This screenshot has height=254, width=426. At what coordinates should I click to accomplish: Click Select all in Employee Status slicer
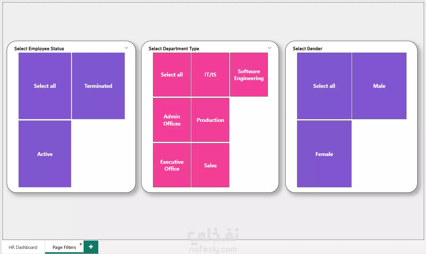45,86
